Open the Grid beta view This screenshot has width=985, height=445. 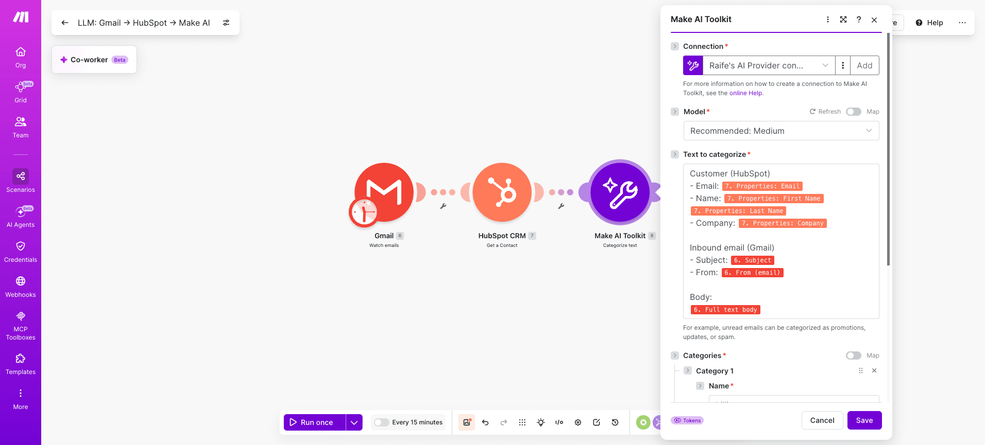[21, 92]
